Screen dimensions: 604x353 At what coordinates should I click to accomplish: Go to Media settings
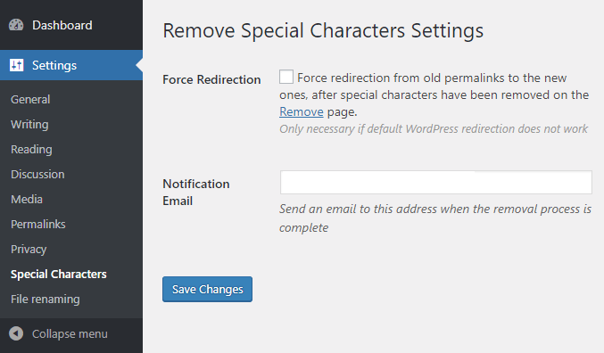click(x=27, y=200)
